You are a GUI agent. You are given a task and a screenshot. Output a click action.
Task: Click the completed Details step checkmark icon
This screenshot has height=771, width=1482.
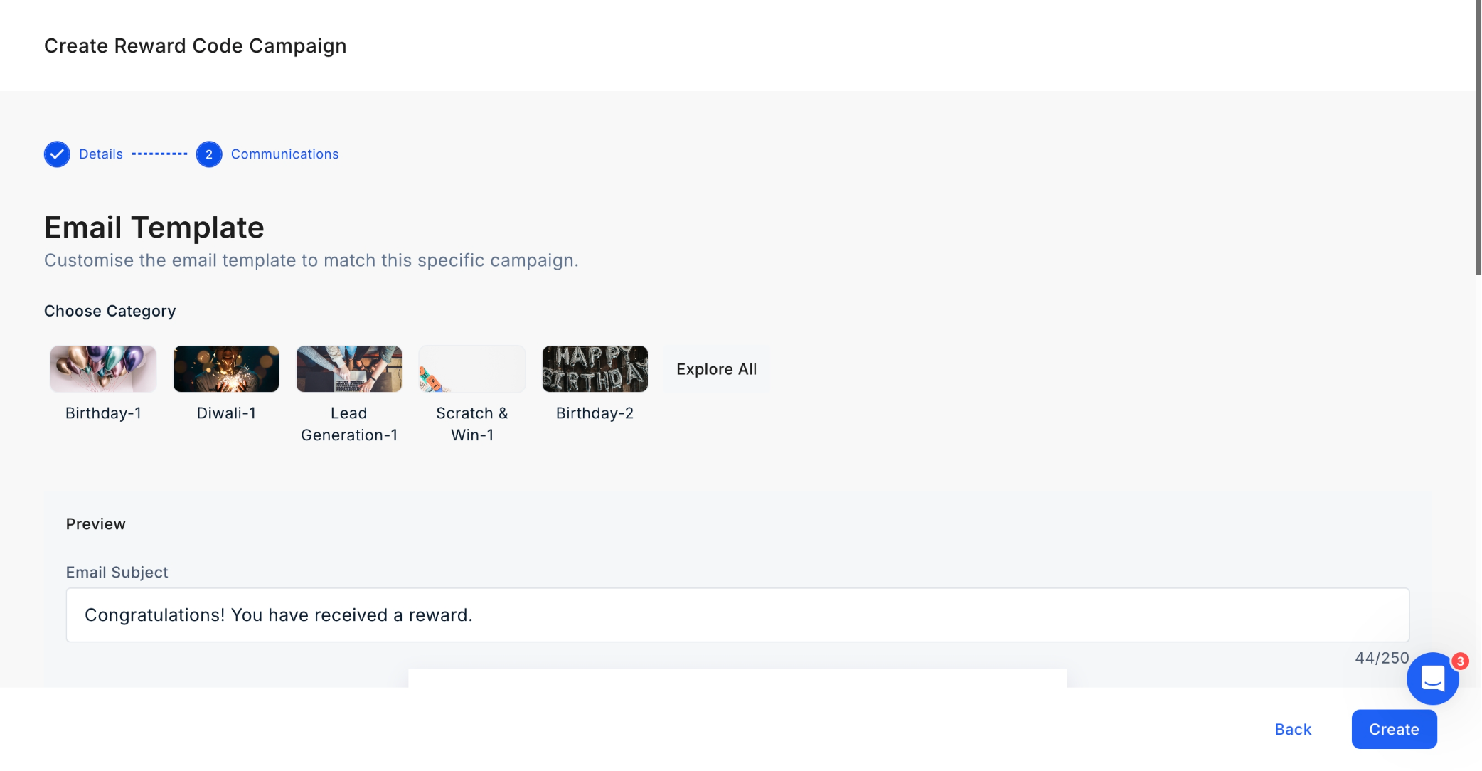click(57, 154)
